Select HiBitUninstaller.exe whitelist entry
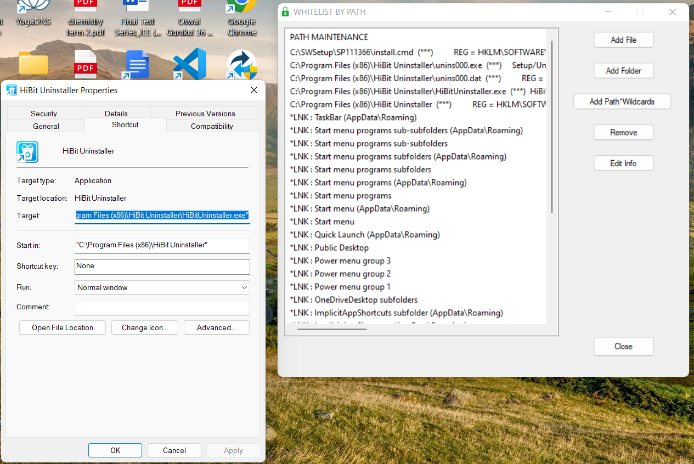This screenshot has width=694, height=464. (x=418, y=92)
